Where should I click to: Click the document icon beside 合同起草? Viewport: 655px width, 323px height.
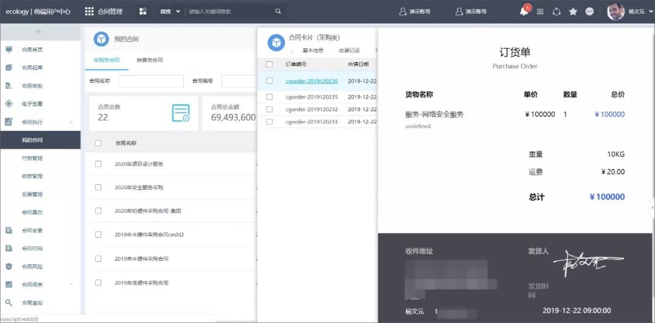coord(8,68)
